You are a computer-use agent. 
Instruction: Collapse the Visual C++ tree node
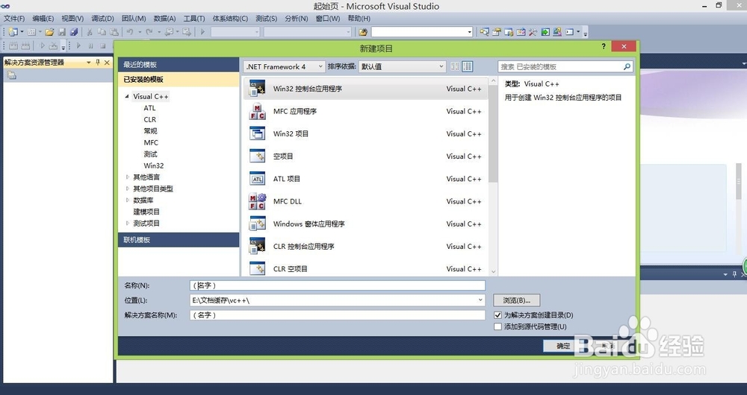coord(127,96)
